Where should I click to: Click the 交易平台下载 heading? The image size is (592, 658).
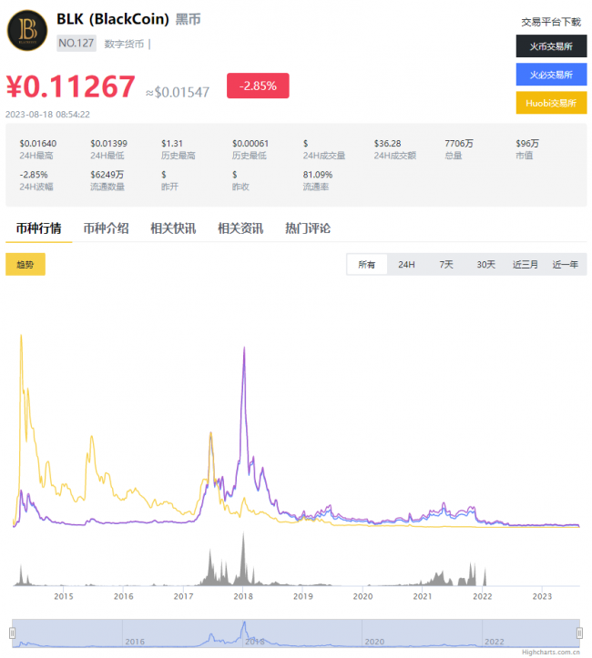pyautogui.click(x=551, y=22)
